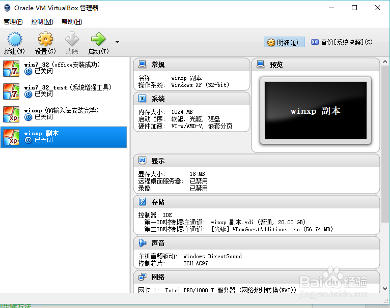Click the 预览 preview section icon
This screenshot has height=308, width=390.
[260, 65]
